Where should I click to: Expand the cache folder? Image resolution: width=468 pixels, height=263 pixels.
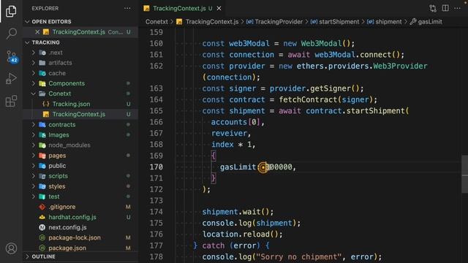[x=34, y=73]
